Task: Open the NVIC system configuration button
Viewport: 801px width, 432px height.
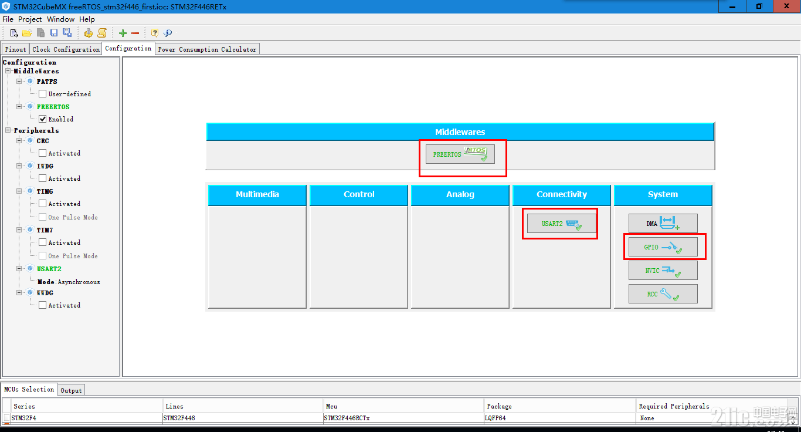Action: (663, 271)
